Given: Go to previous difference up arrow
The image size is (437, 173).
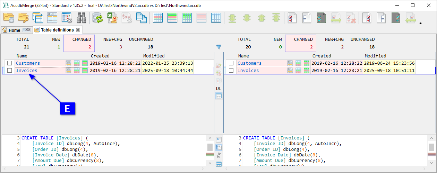Looking at the screenshot, I should pos(262,17).
